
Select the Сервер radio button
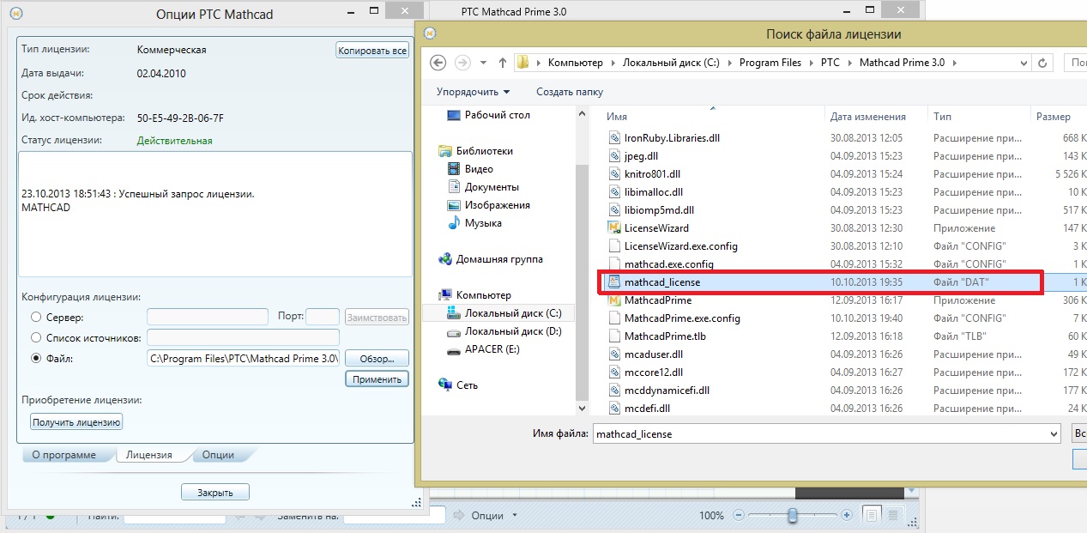36,318
